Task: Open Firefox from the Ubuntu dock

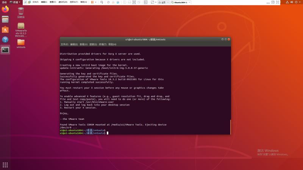Action: (5, 9)
